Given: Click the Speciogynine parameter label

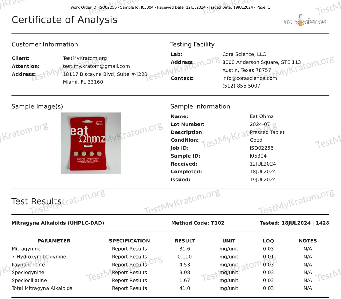Looking at the screenshot, I should click(28, 272).
